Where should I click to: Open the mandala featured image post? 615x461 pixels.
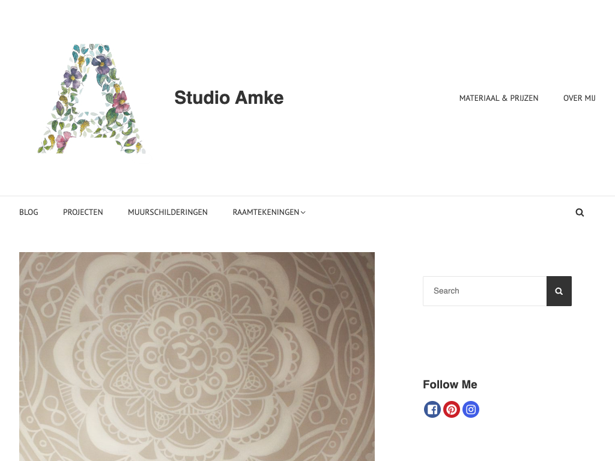[197, 357]
